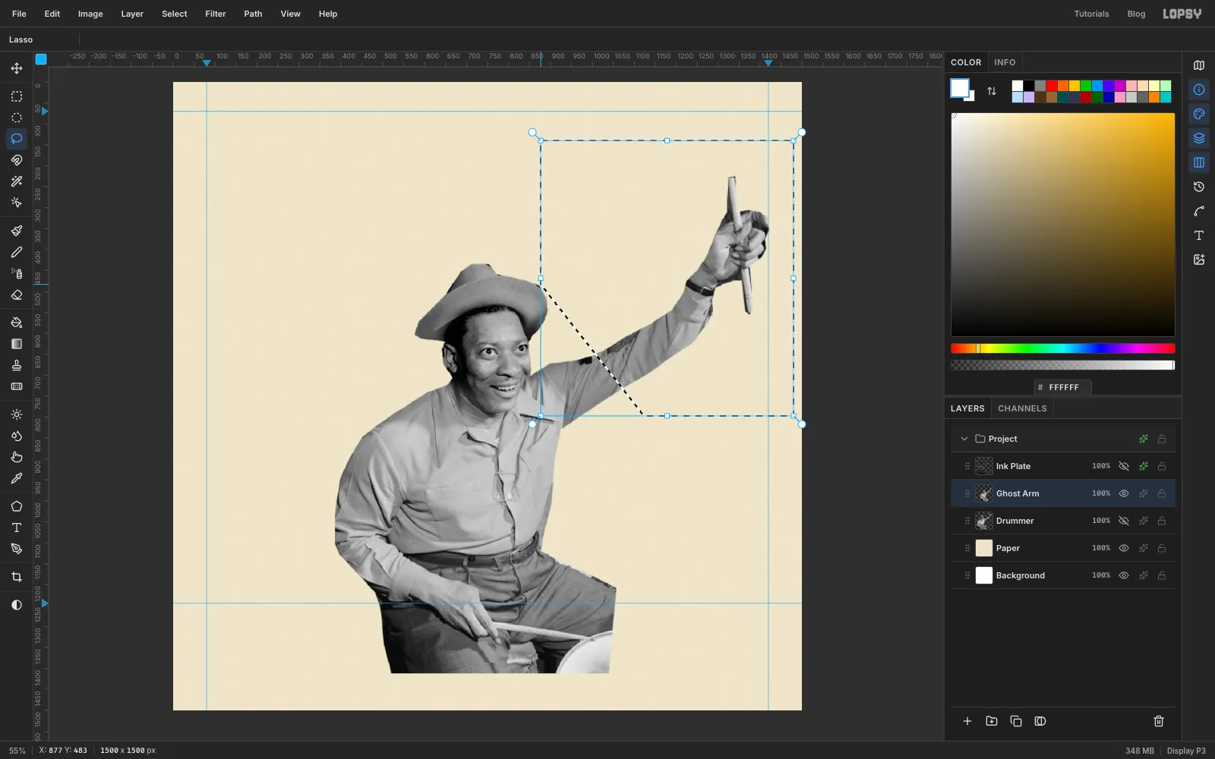Create a new layer group
The image size is (1215, 759).
click(992, 721)
